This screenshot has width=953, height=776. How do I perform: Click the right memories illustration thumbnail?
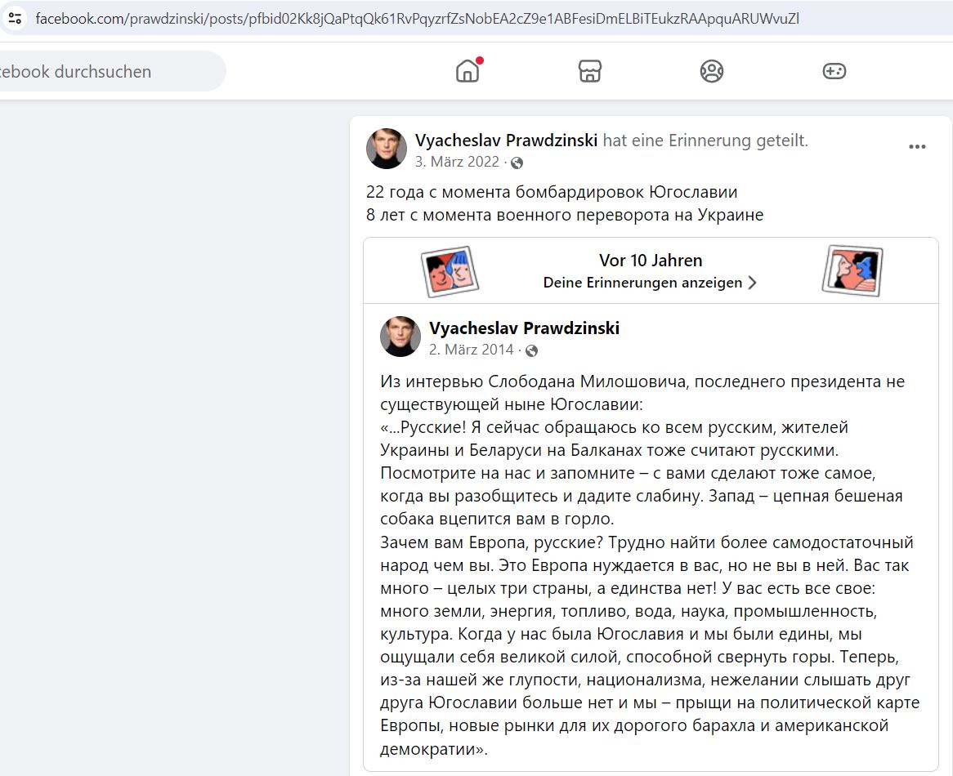coord(852,271)
